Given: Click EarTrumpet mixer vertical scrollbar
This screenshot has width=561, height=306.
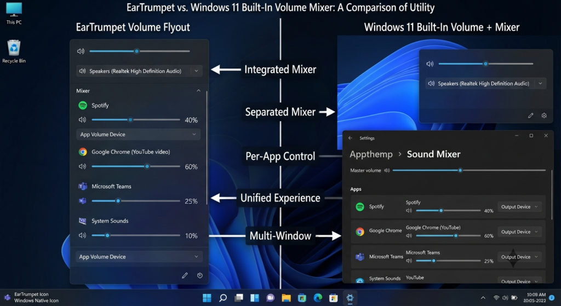Looking at the screenshot, I should (x=207, y=147).
